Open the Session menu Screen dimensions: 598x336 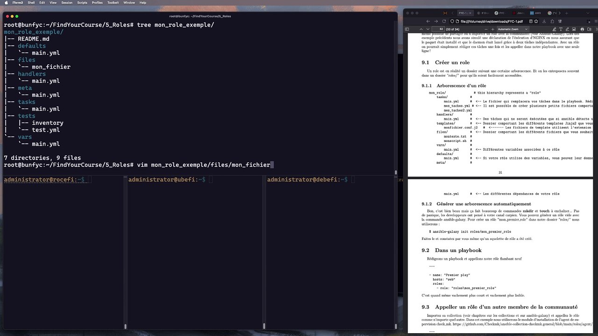click(x=67, y=2)
